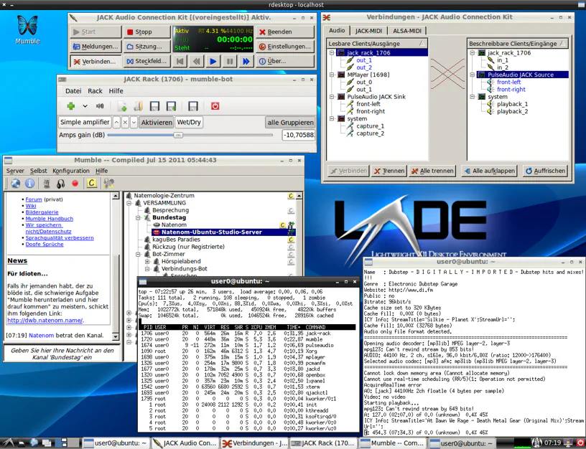586x449 pixels.
Task: Click the Amps gain value input field
Action: pyautogui.click(x=298, y=135)
